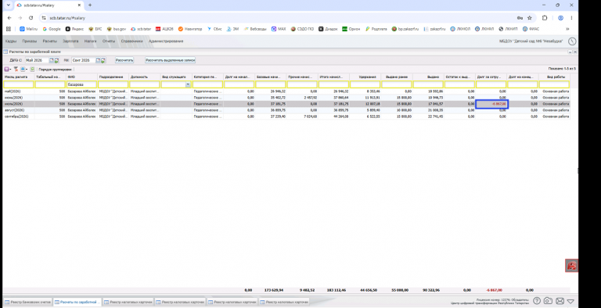601x308 pixels.
Task: Click the printer icon in grid toolbar
Action: 23,70
